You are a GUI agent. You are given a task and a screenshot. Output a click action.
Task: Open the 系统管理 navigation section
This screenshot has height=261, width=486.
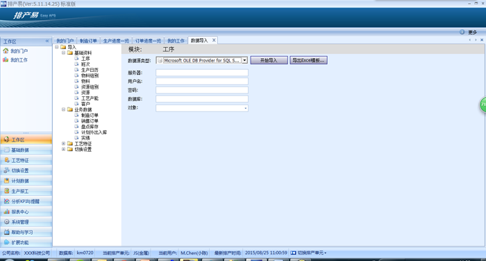(x=26, y=222)
